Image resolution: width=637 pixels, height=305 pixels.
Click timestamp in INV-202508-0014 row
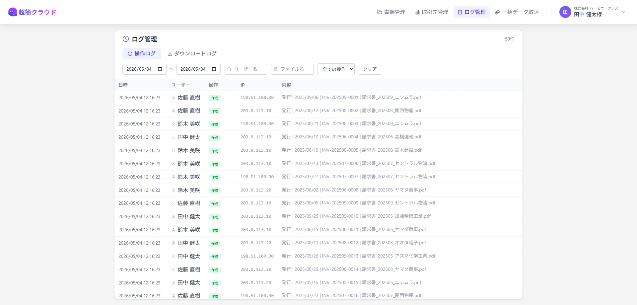139,270
